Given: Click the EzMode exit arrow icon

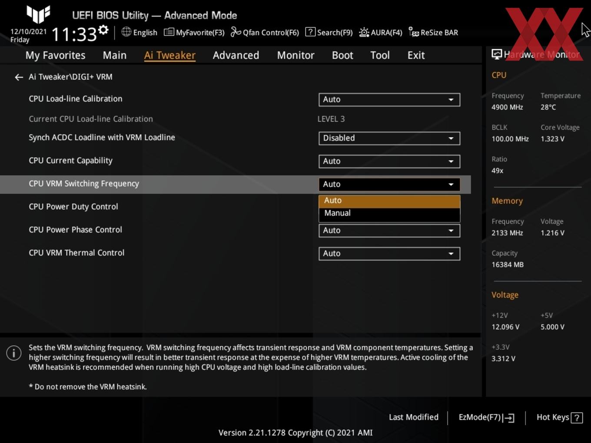Looking at the screenshot, I should (508, 418).
